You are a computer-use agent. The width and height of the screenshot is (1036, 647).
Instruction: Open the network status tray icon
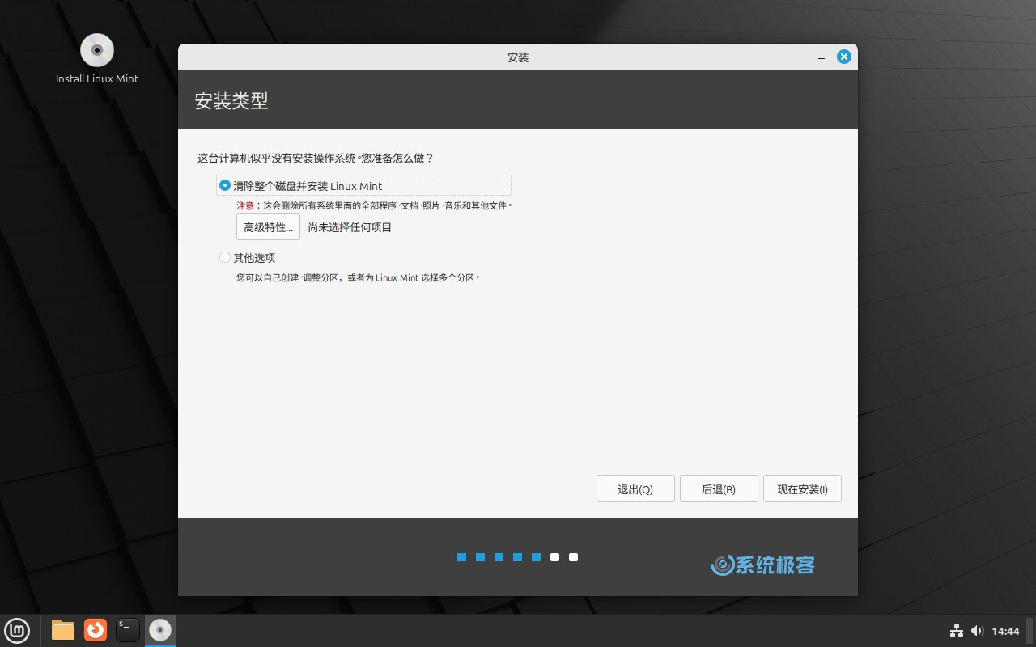pyautogui.click(x=956, y=631)
